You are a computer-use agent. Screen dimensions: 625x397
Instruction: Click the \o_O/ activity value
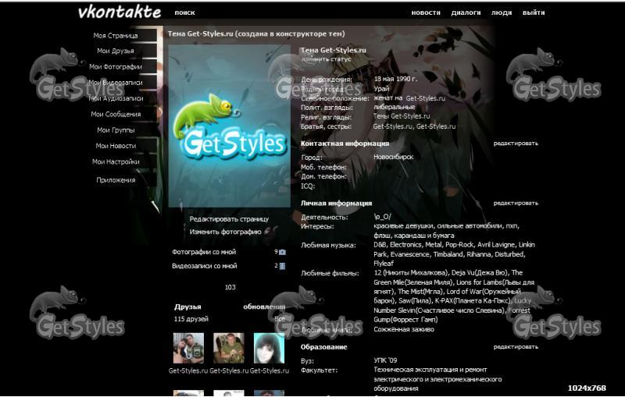pyautogui.click(x=382, y=217)
